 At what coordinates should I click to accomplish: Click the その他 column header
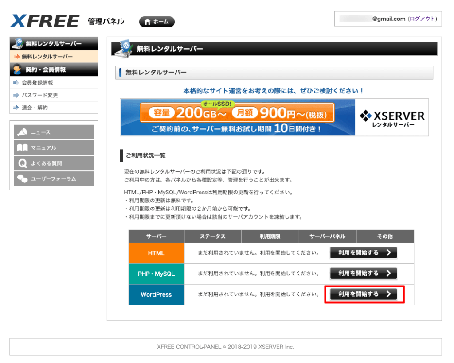385,236
